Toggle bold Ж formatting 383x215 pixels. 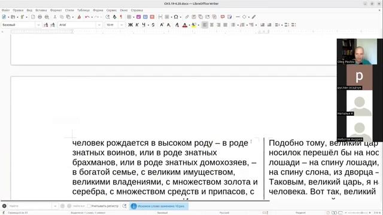click(130, 25)
